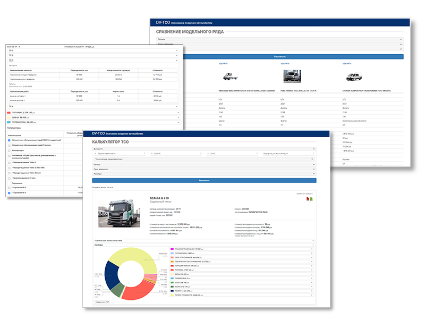Click SCANIA G 410 result title
The image size is (425, 319).
tap(159, 198)
